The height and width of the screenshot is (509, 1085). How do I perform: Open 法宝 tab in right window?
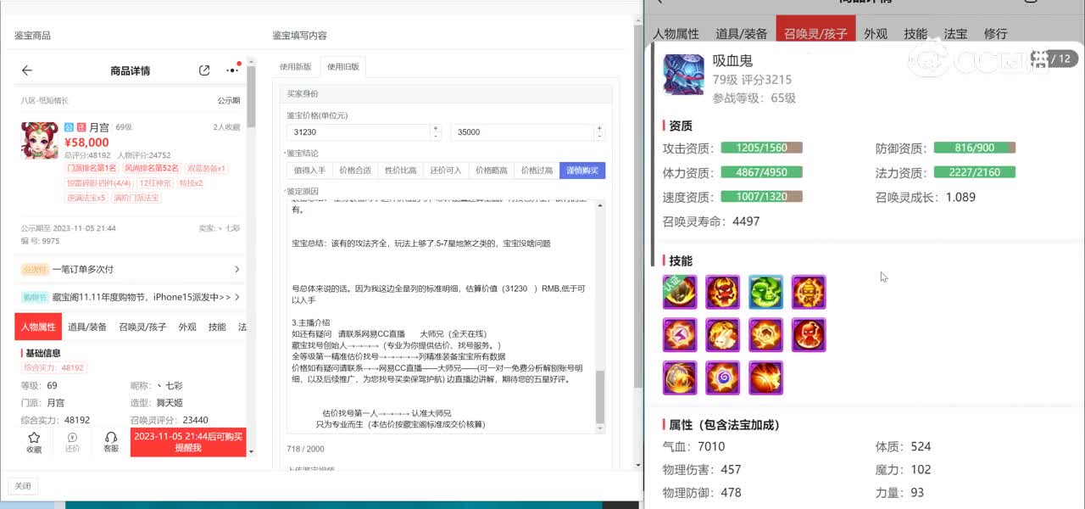point(955,34)
